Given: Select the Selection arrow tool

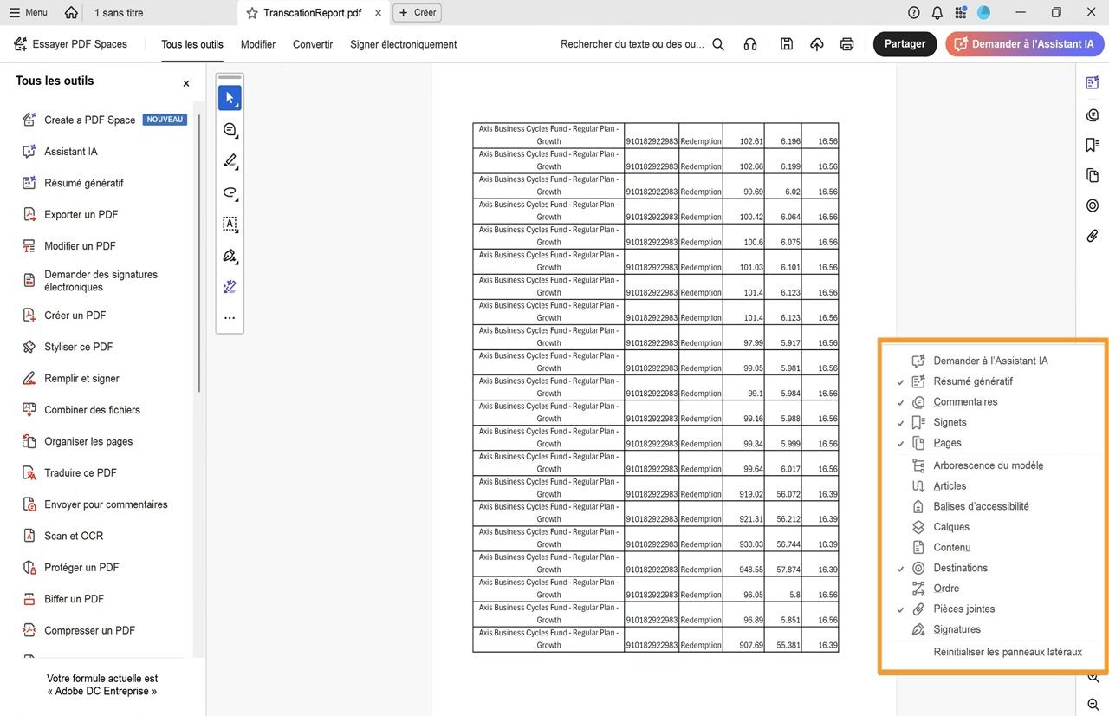Looking at the screenshot, I should 230,98.
